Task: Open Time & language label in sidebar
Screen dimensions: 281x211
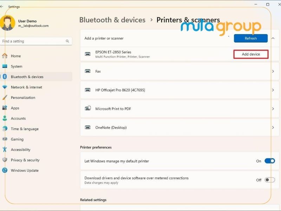Action: [x=25, y=129]
